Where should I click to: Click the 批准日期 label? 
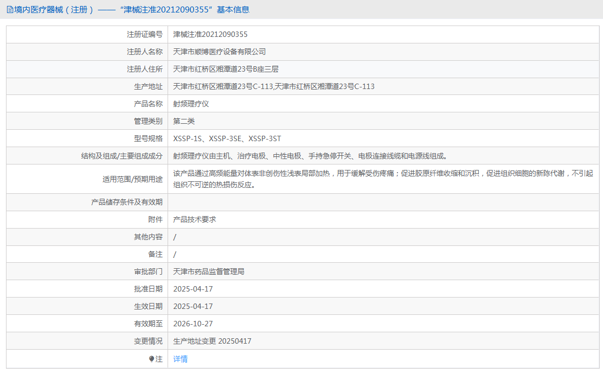pos(148,289)
